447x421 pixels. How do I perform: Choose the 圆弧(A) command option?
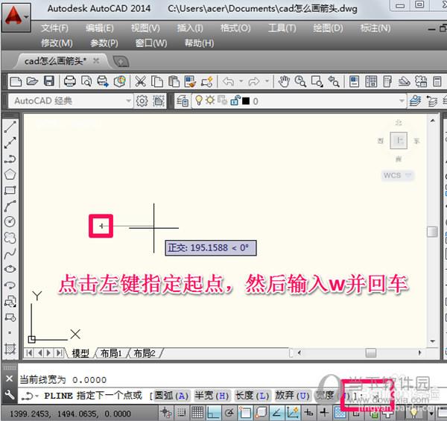pos(171,396)
